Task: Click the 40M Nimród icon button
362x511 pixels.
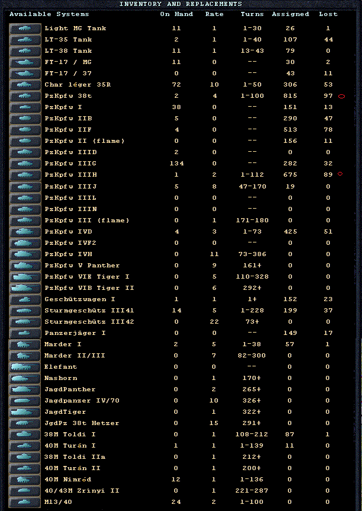Action: coord(25,480)
